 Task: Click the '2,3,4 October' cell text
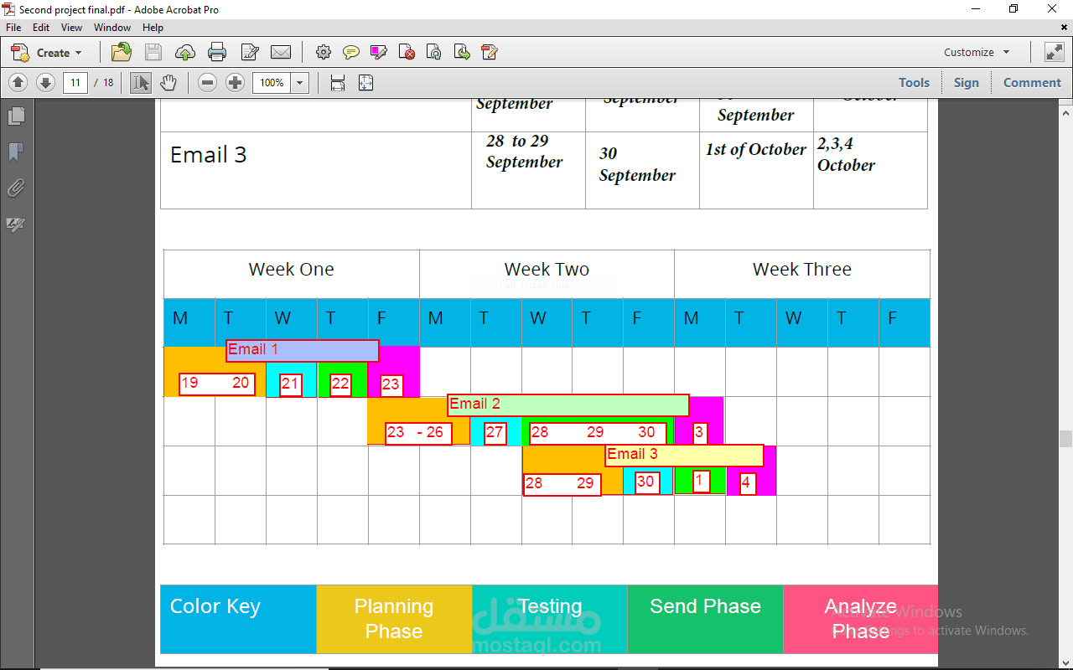[847, 154]
